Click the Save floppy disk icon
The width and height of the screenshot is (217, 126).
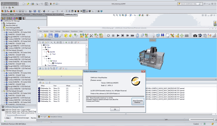click(51, 36)
